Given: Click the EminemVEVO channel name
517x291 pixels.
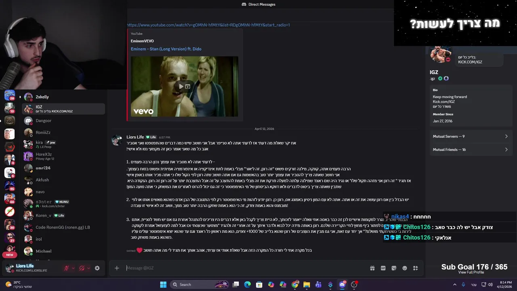Looking at the screenshot, I should (x=142, y=41).
